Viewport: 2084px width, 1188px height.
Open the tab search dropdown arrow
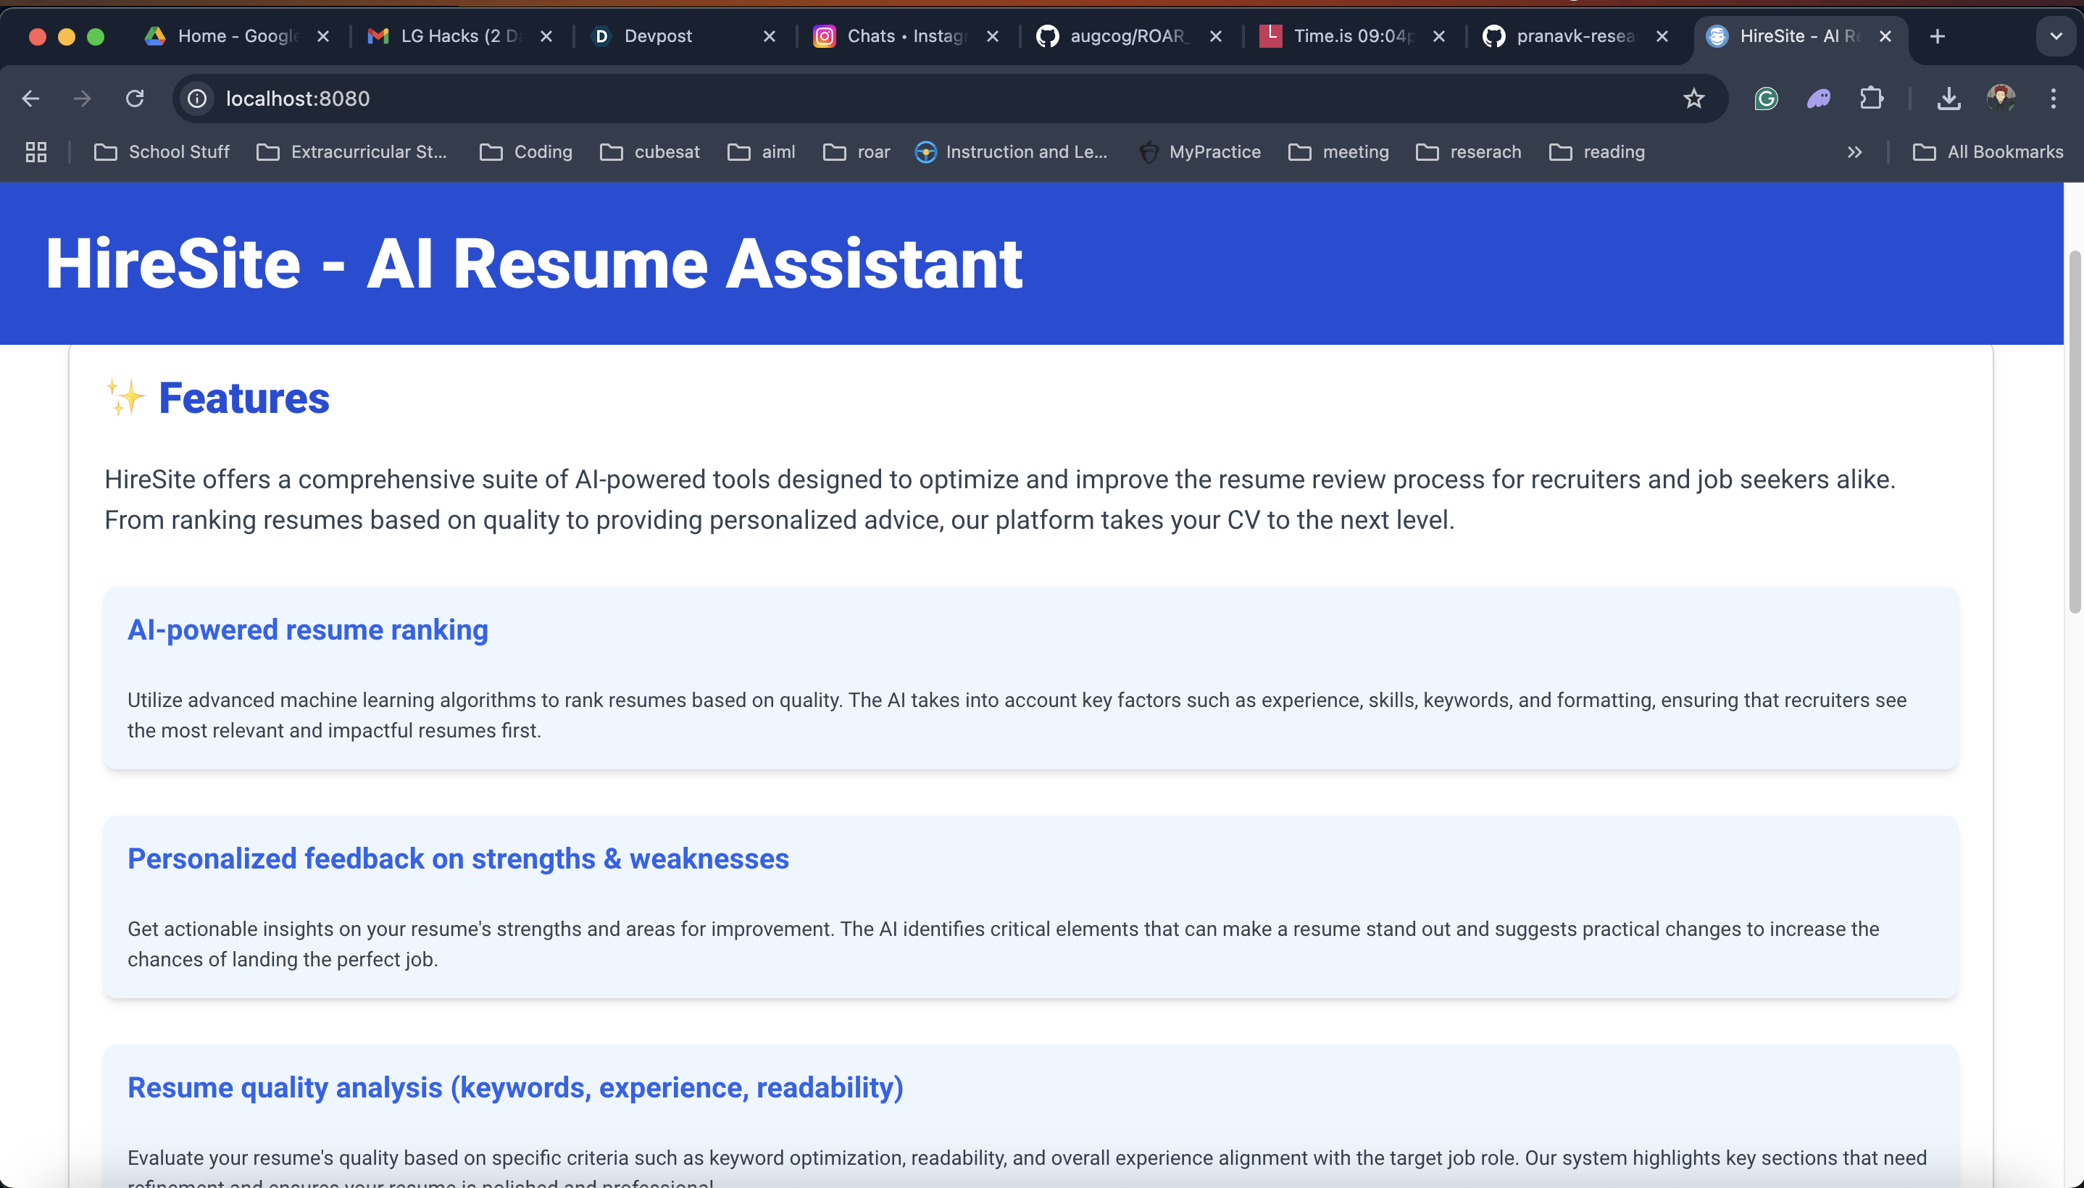(x=2056, y=36)
